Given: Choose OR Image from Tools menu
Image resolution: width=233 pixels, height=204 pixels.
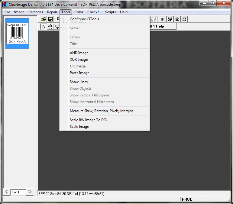Looking at the screenshot, I should (x=105, y=66).
